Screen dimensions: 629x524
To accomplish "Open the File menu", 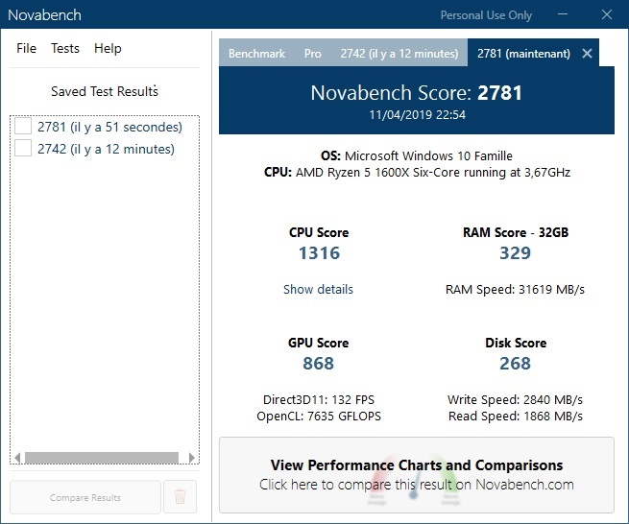I will pyautogui.click(x=26, y=49).
